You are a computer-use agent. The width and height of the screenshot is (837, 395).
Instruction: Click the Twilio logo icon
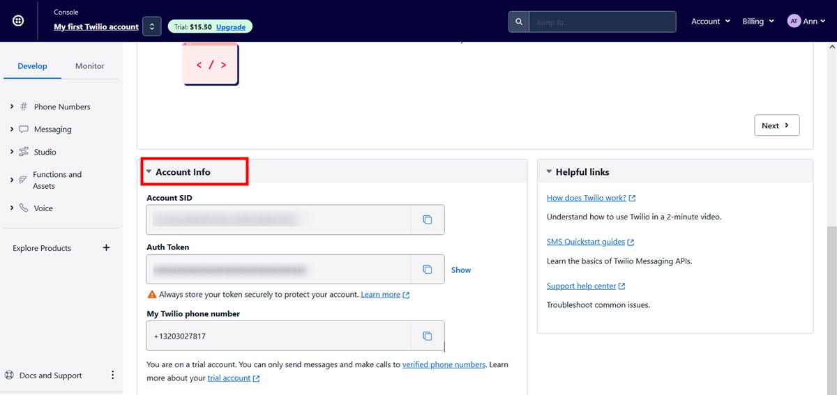(x=18, y=21)
